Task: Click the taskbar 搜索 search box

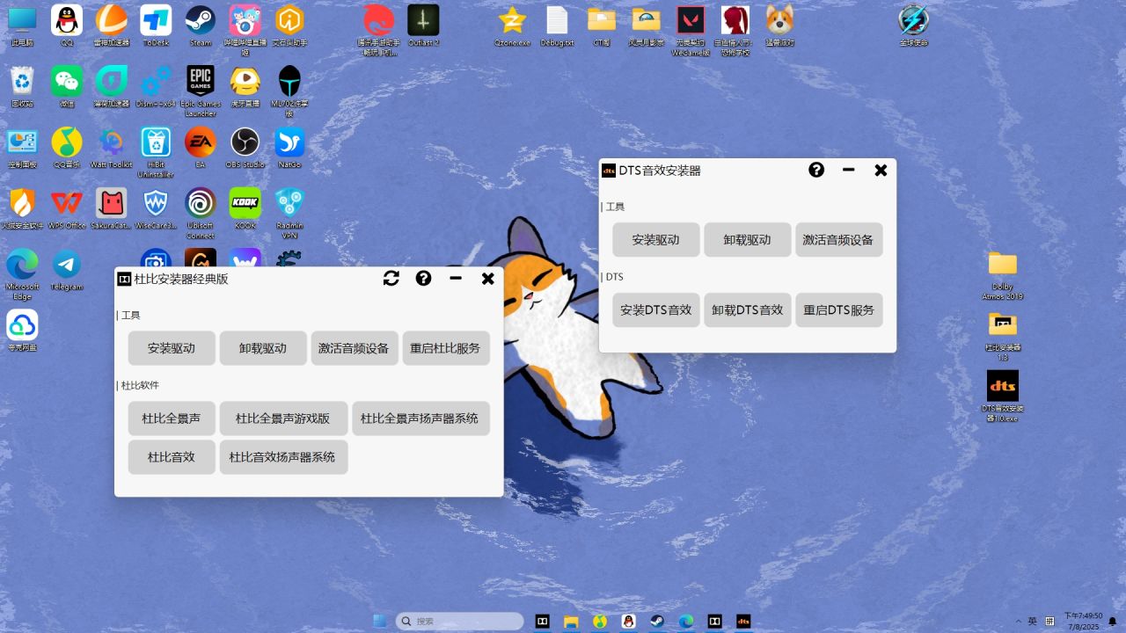Action: point(460,621)
